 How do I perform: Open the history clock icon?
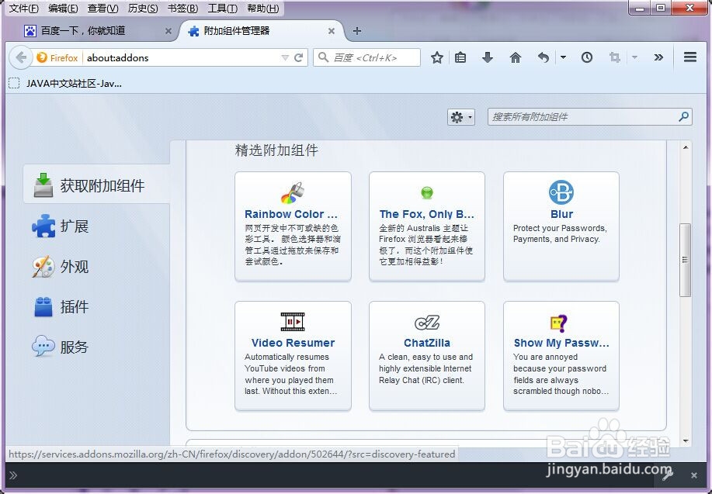click(587, 57)
